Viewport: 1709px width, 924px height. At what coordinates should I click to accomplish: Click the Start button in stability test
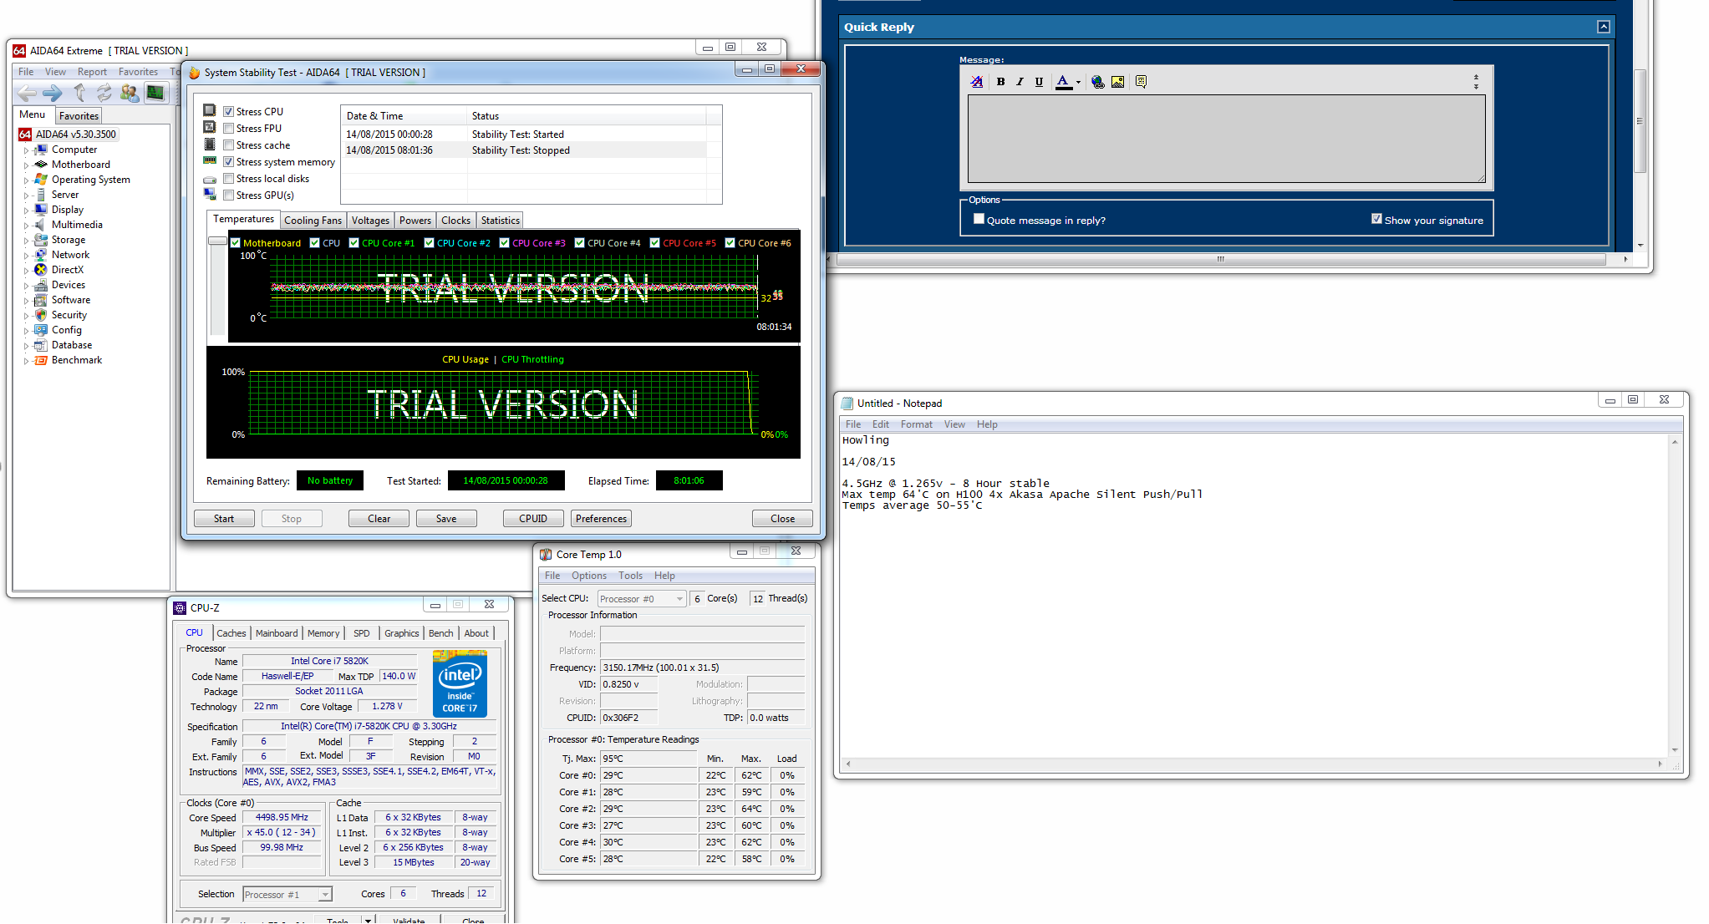click(x=224, y=519)
